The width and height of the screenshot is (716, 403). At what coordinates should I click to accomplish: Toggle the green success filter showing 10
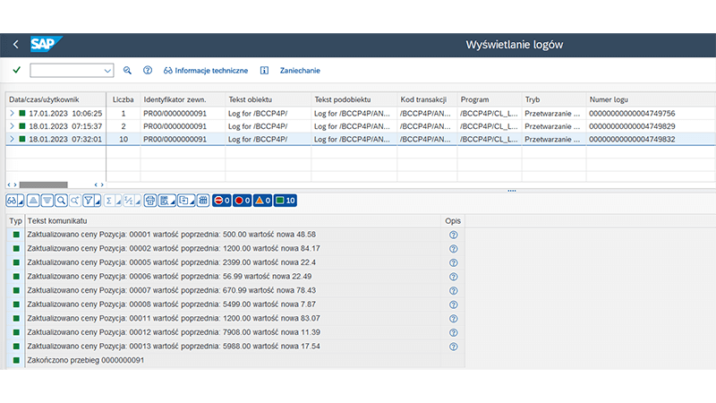[x=286, y=200]
